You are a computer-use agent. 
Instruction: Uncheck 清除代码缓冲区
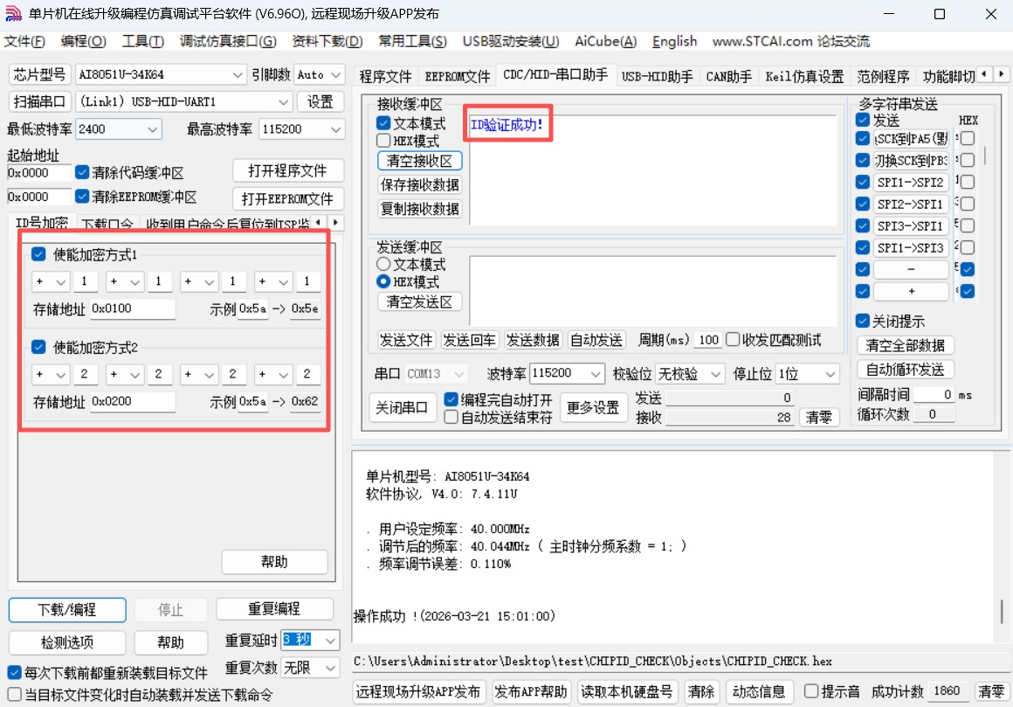81,171
